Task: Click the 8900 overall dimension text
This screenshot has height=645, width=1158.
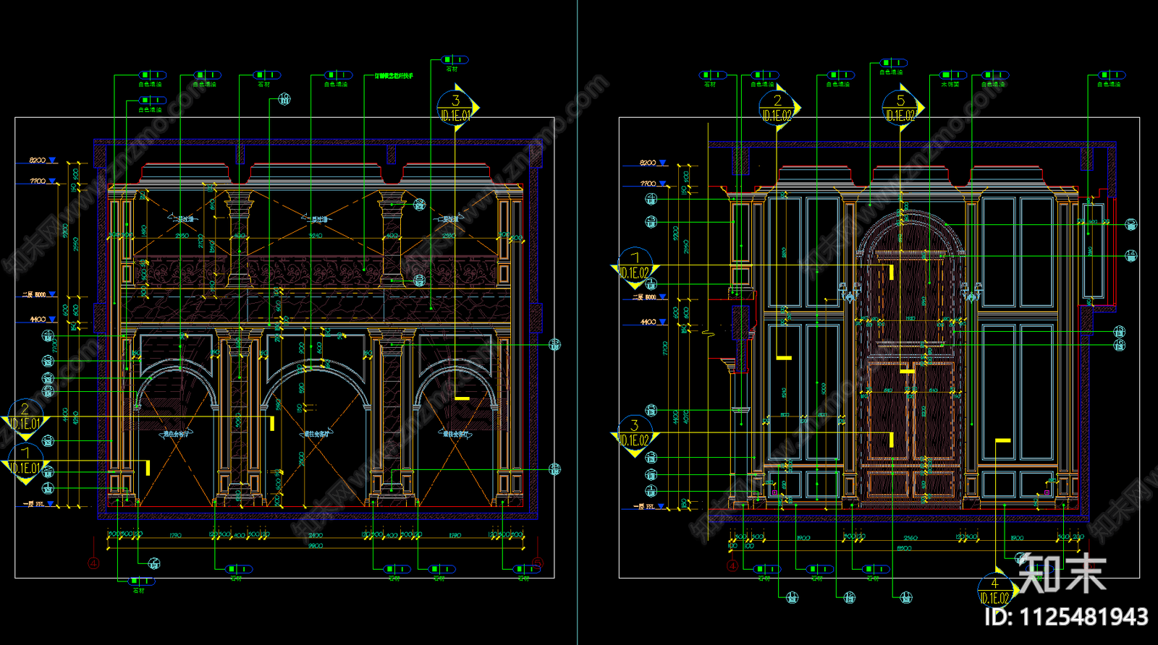Action: (x=904, y=548)
